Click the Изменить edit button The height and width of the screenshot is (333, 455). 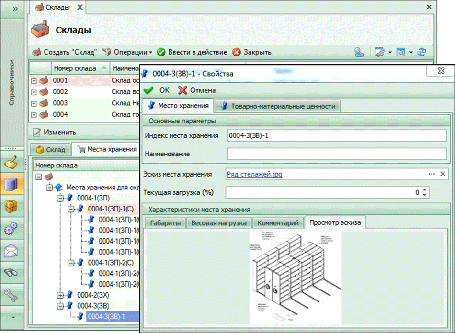coord(54,133)
